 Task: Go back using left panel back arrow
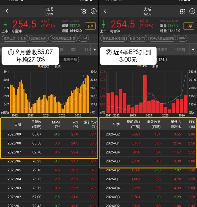coord(7,11)
